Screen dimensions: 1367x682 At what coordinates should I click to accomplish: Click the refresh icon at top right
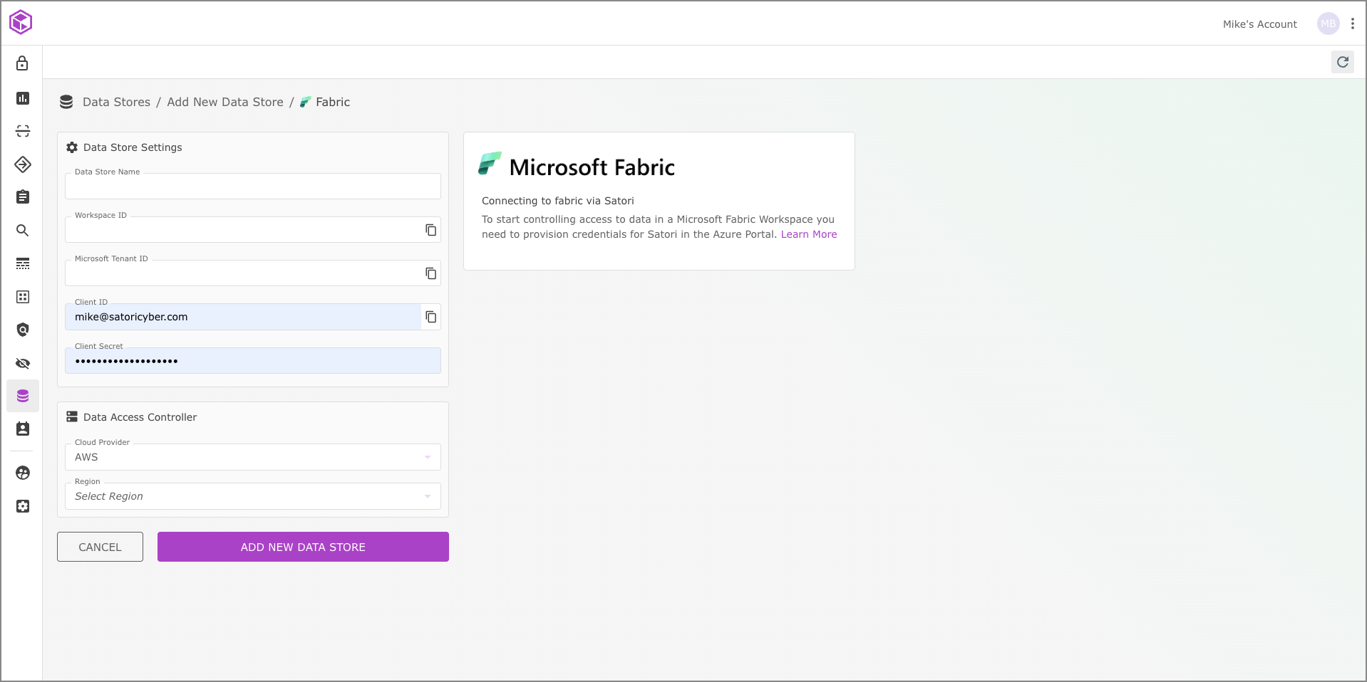1342,62
